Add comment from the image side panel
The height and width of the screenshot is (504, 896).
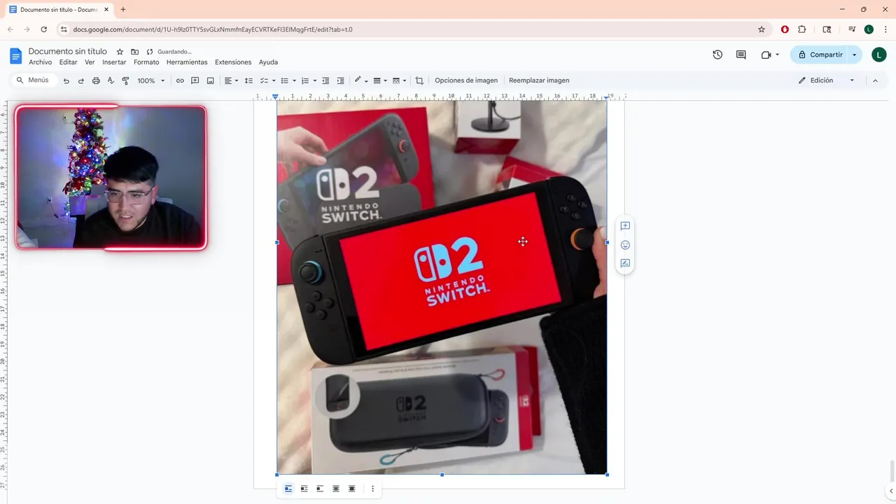click(625, 226)
